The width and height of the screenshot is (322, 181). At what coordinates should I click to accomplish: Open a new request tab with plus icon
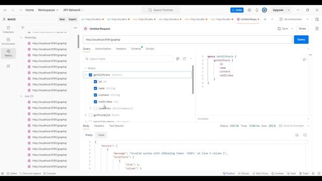tap(265, 19)
